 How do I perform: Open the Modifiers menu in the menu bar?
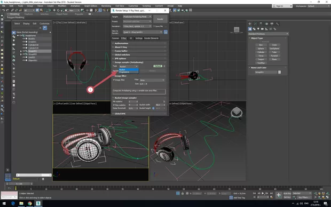click(x=62, y=6)
